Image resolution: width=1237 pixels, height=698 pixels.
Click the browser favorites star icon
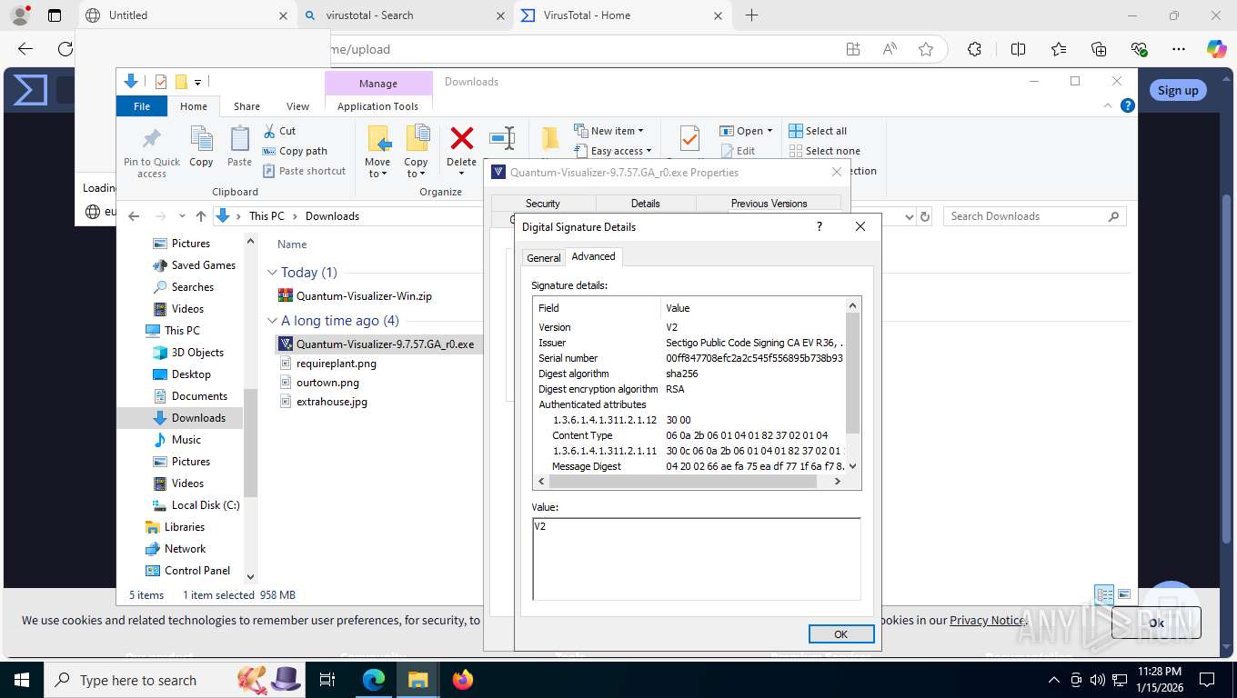(926, 49)
